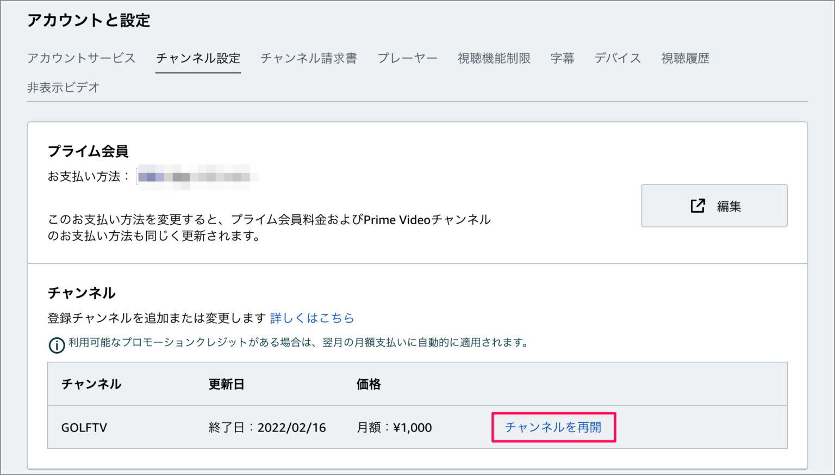Open the 視聴機能制限 tab
The height and width of the screenshot is (475, 835).
[495, 58]
